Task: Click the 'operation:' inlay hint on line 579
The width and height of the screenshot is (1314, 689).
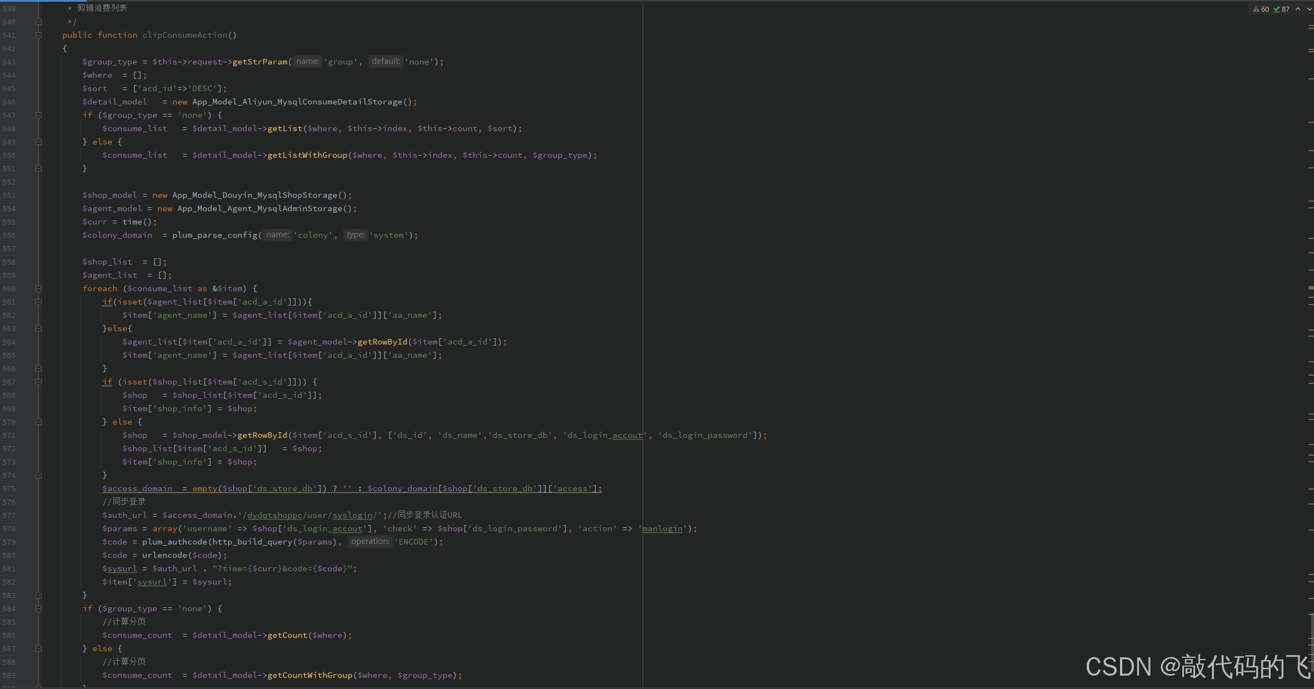Action: pyautogui.click(x=370, y=542)
